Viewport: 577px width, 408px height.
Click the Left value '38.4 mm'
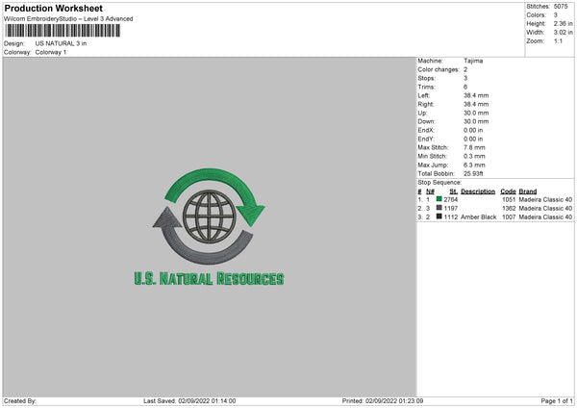476,95
